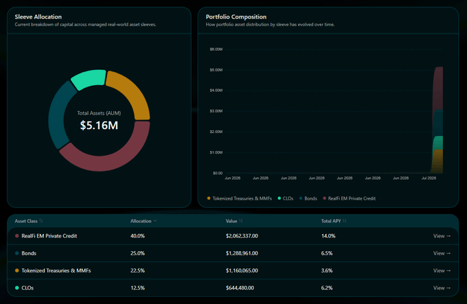This screenshot has height=304, width=467.
Task: Click the Sleeve Allocation panel title
Action: [38, 17]
